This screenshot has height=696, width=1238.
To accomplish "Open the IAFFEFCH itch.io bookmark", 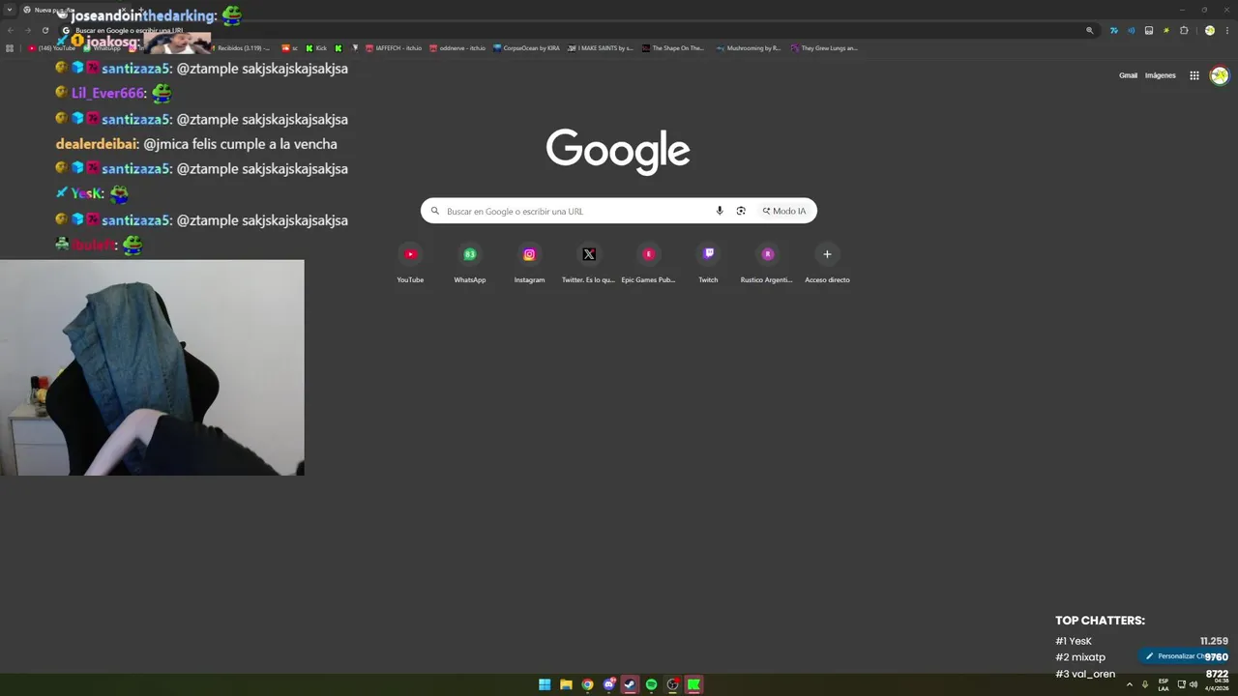I will (394, 47).
